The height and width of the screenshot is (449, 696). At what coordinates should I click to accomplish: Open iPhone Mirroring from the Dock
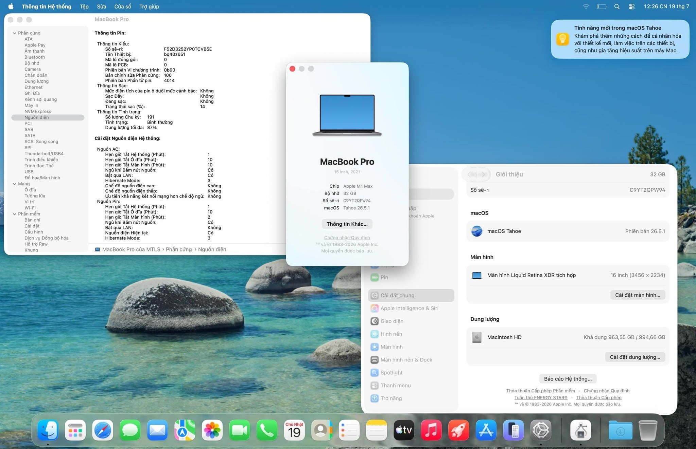pos(514,430)
